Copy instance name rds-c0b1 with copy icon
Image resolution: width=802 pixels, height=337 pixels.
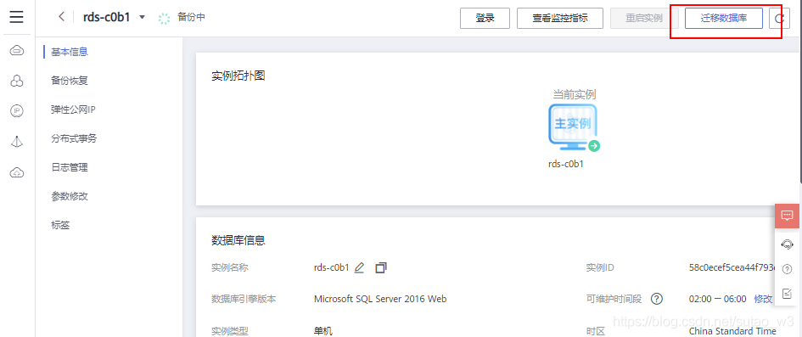[381, 267]
